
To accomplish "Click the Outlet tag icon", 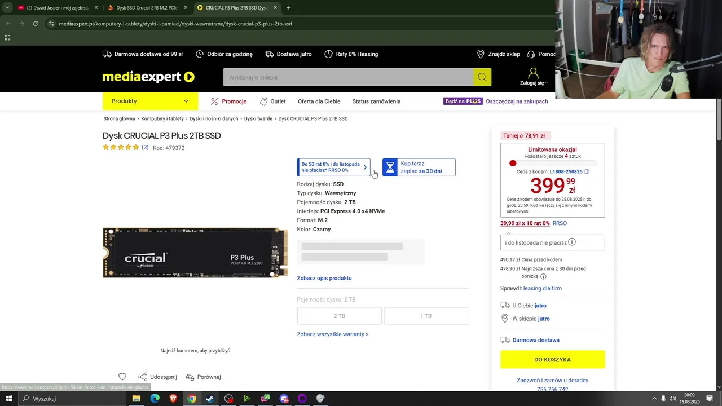I will pos(263,101).
